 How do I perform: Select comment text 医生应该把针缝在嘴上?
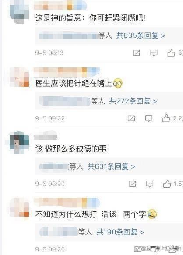tap(74, 83)
